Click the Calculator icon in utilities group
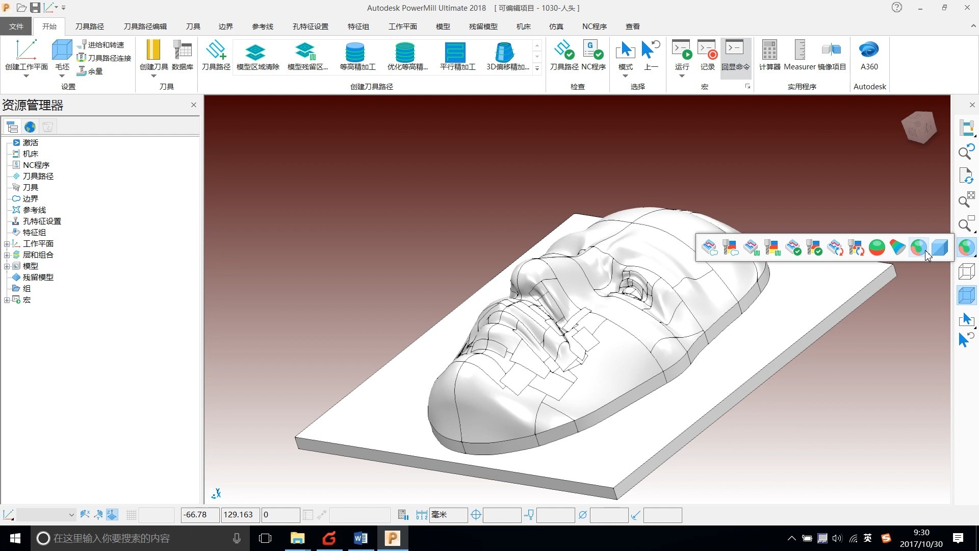 [769, 56]
